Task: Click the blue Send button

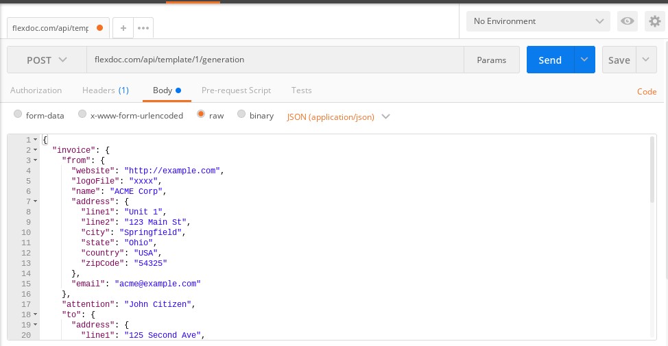Action: [x=550, y=60]
